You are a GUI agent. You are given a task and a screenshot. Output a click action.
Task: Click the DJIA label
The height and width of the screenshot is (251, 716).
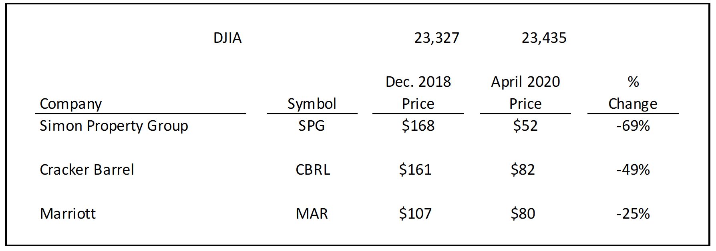tap(227, 38)
